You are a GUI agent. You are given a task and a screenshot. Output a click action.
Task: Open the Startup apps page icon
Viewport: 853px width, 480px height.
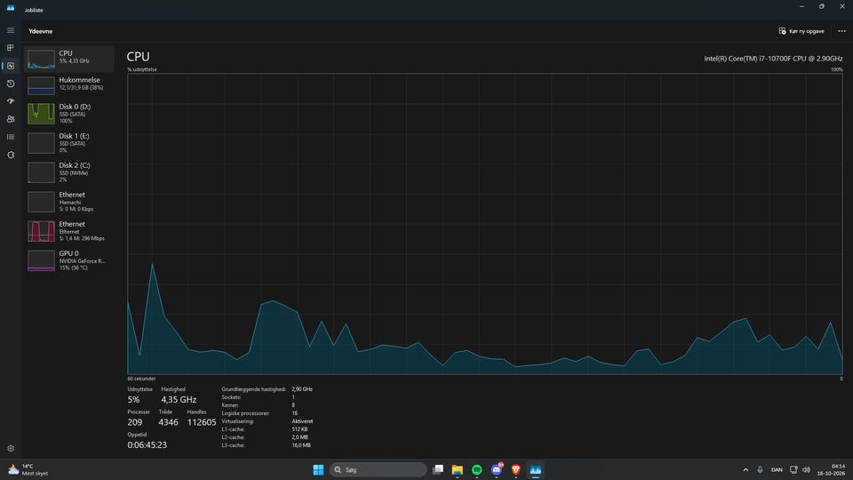point(11,101)
